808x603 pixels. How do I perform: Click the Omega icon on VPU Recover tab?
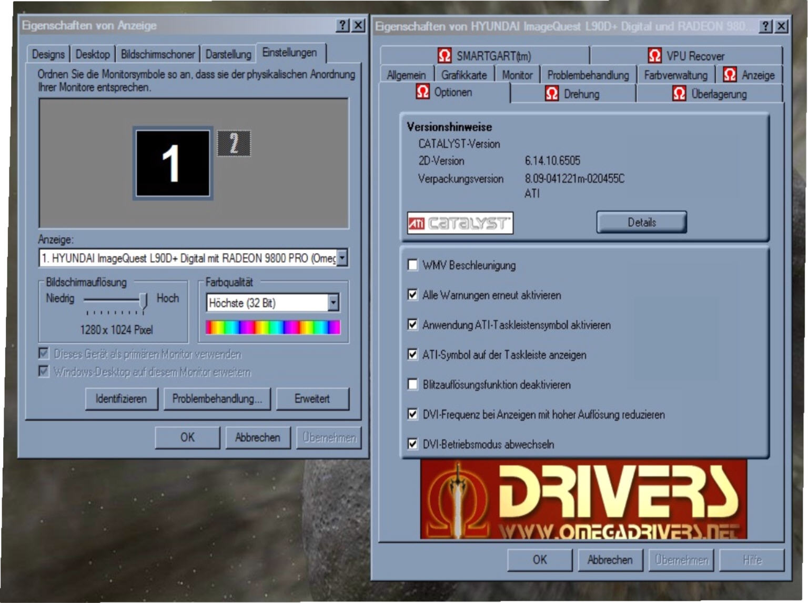(x=654, y=55)
